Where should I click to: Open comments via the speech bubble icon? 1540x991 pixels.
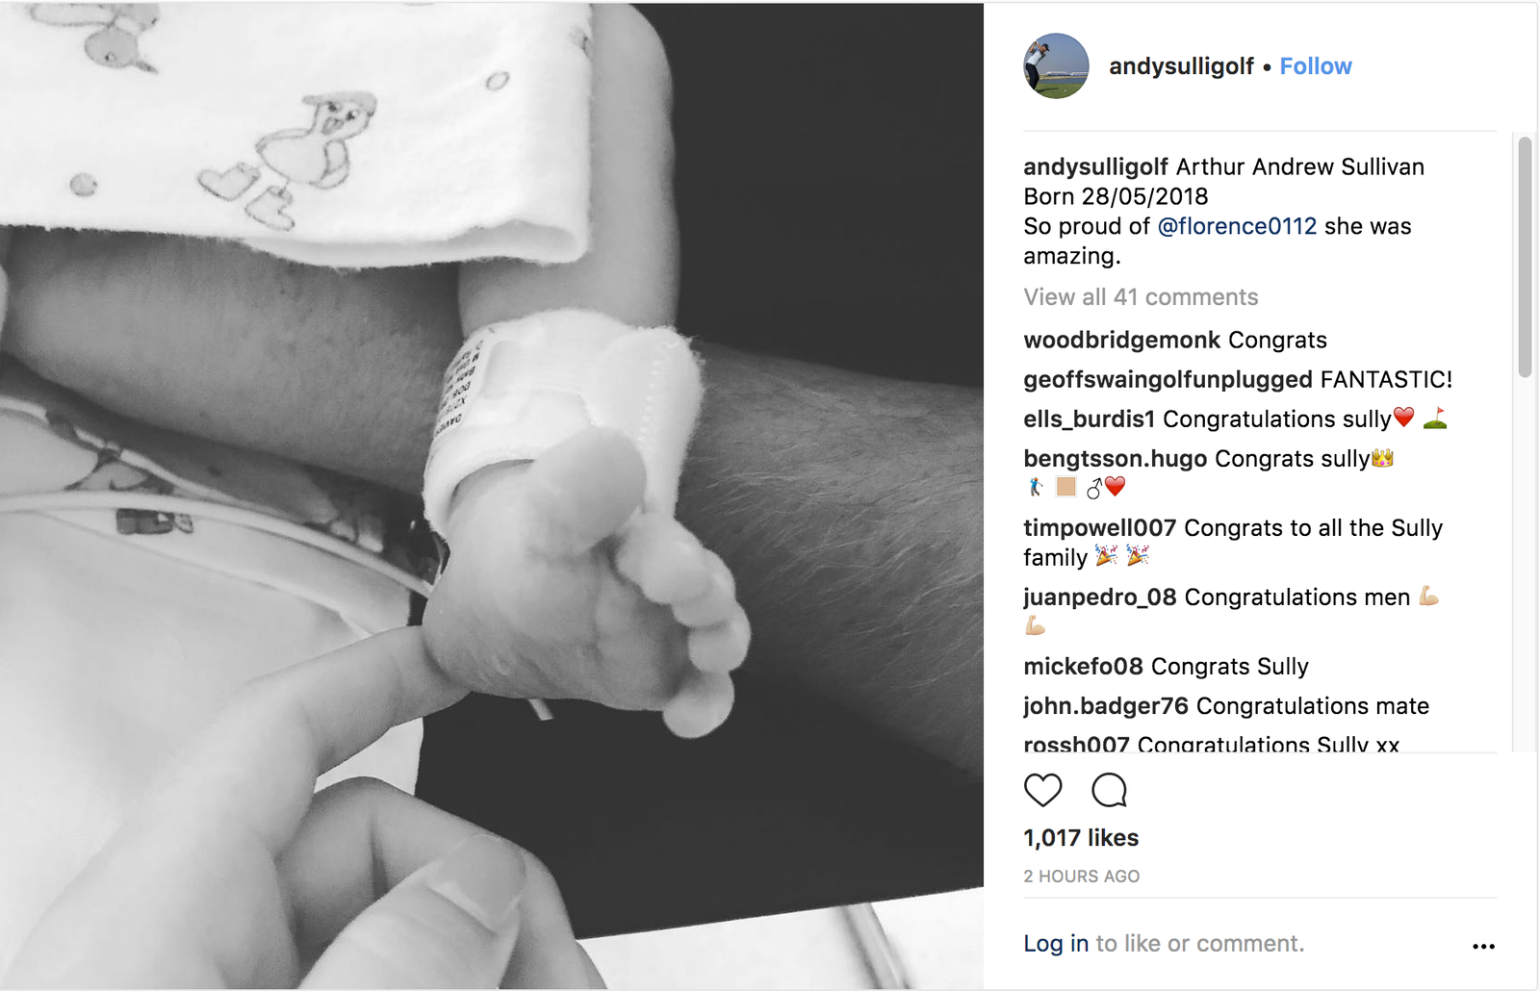(x=1109, y=790)
